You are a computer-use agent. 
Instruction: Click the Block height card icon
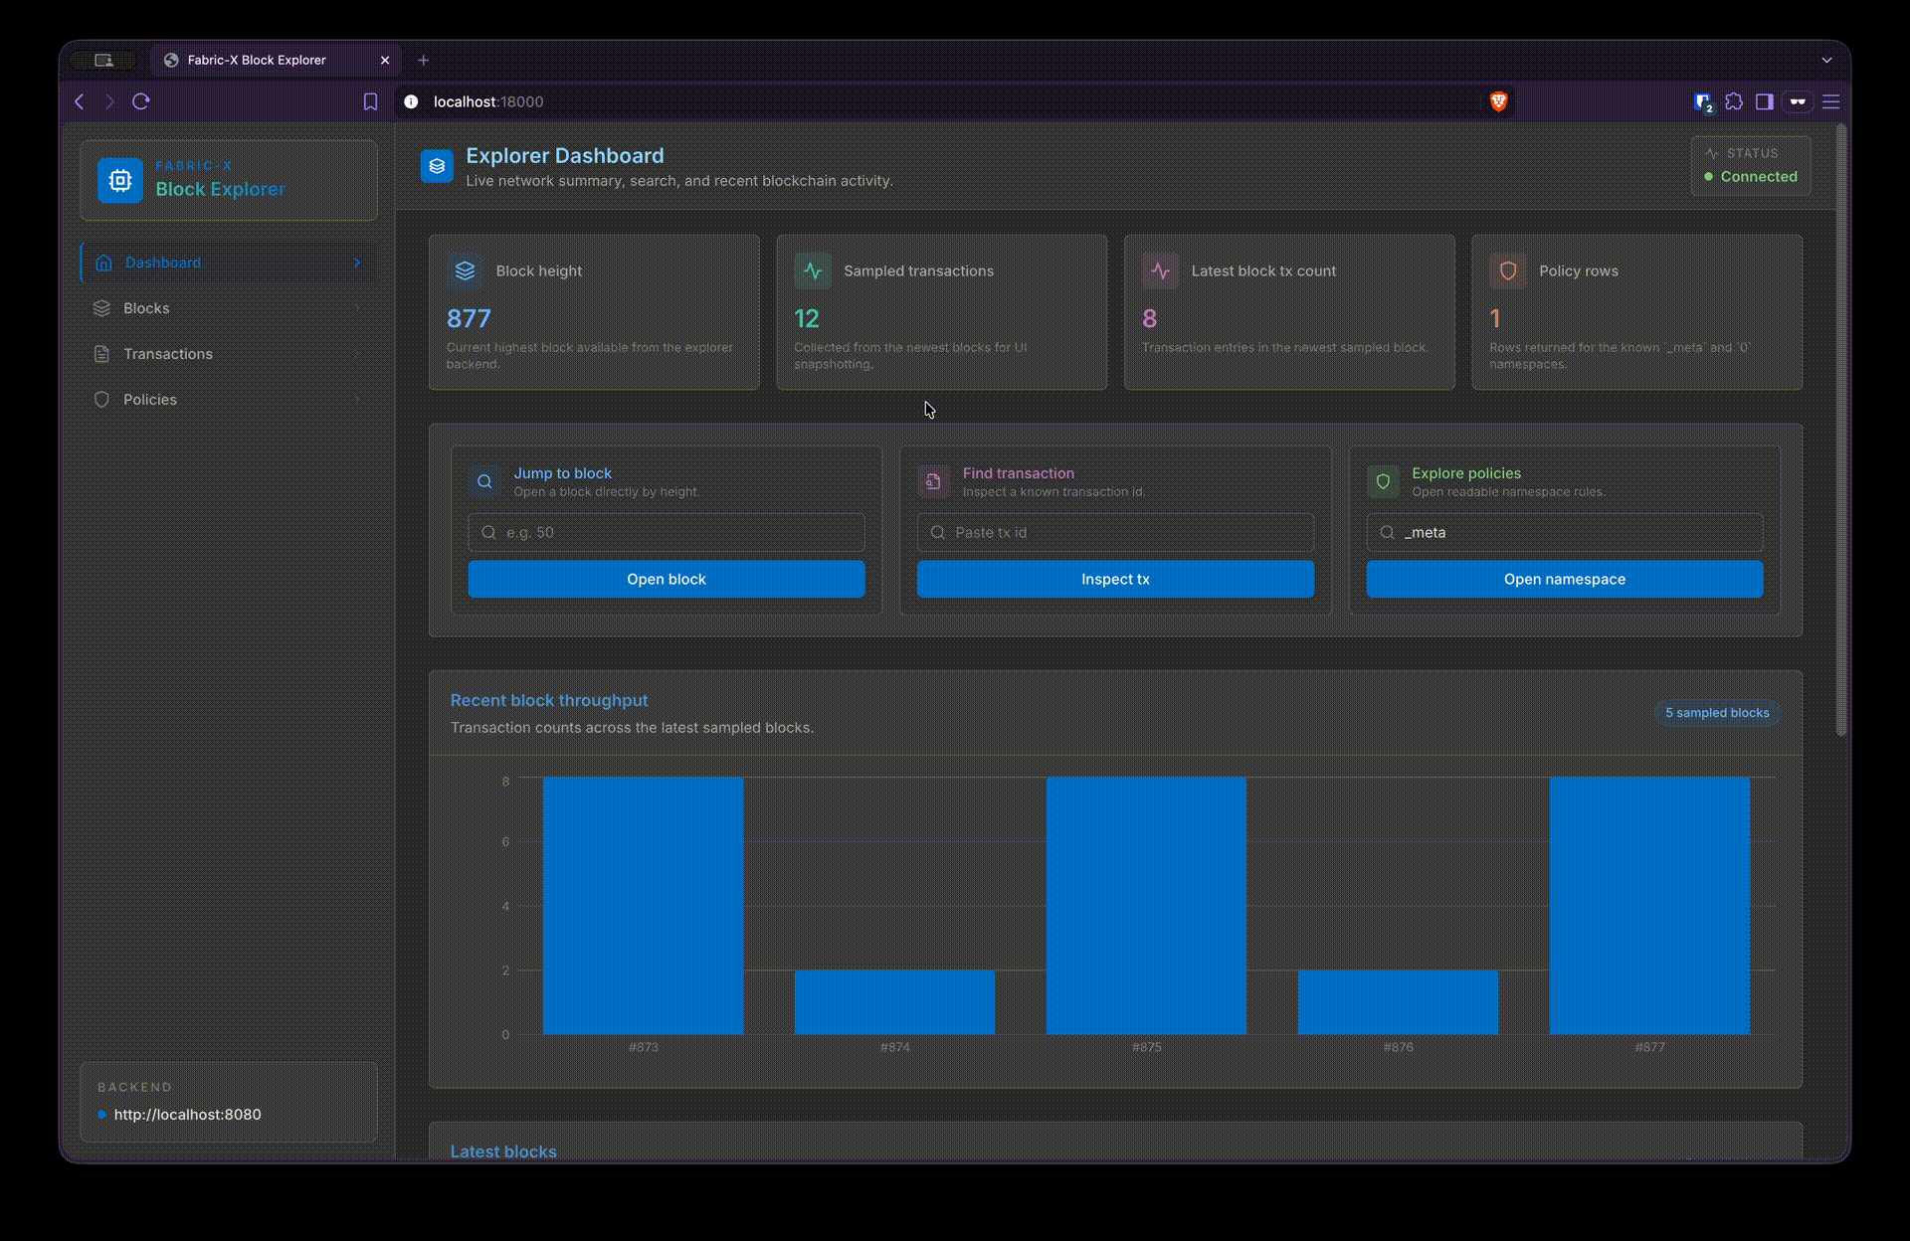pos(465,270)
